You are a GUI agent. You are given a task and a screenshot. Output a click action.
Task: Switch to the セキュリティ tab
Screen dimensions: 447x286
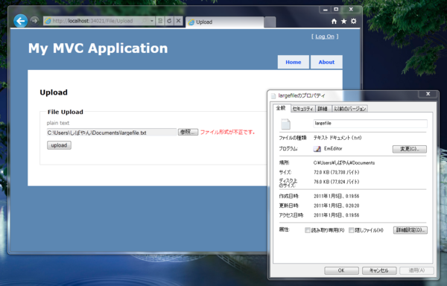click(x=302, y=109)
